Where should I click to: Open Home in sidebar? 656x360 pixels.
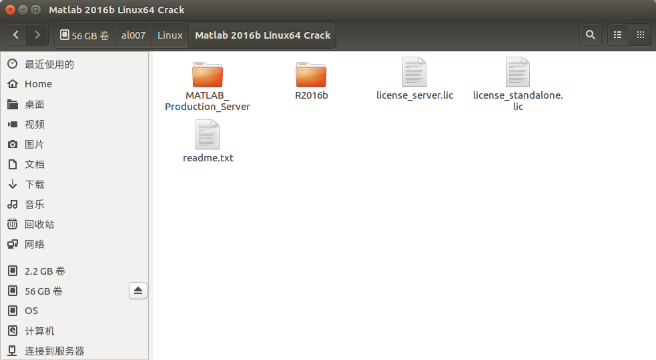pyautogui.click(x=75, y=84)
